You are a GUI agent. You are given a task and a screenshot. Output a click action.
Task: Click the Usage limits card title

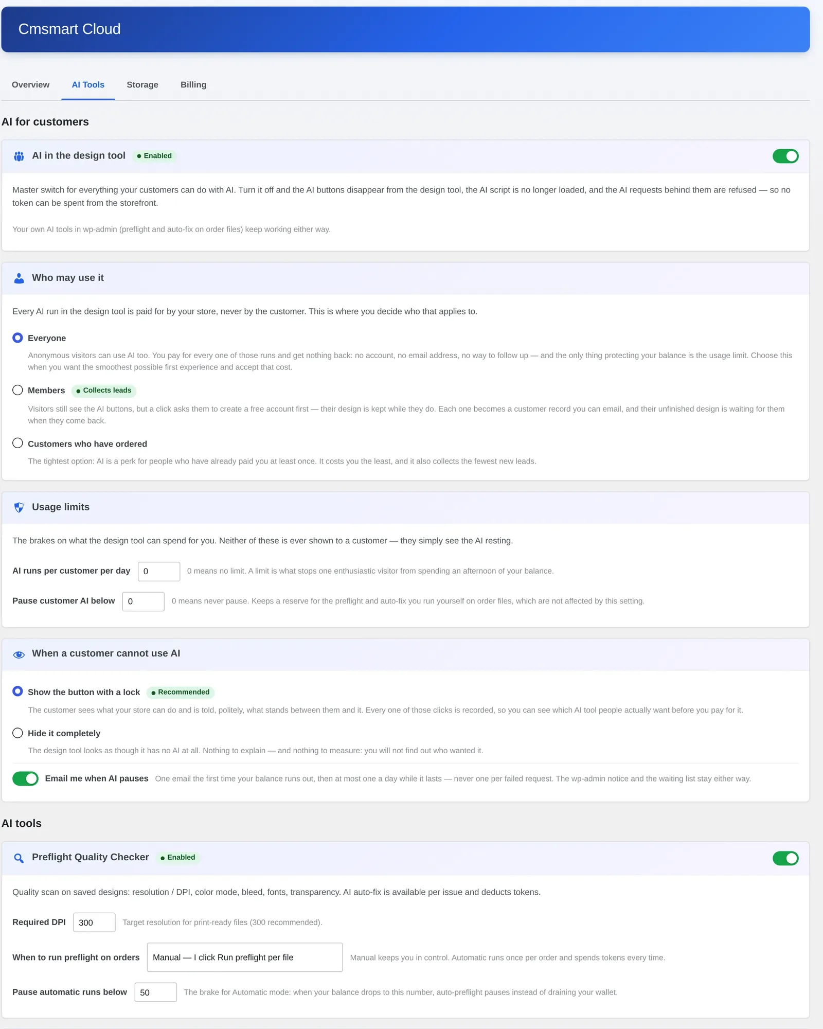(x=61, y=507)
